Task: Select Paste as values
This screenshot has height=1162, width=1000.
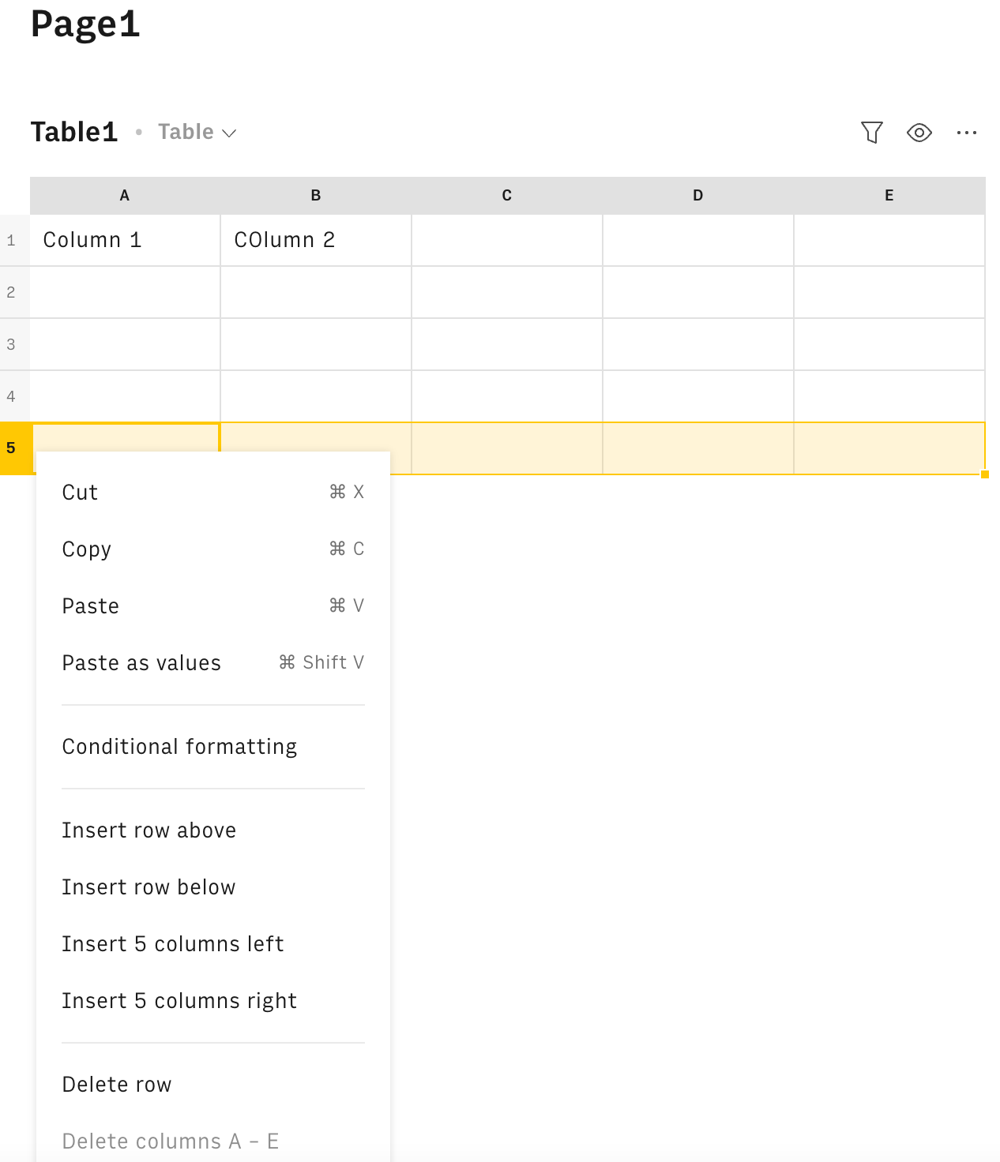Action: point(141,662)
